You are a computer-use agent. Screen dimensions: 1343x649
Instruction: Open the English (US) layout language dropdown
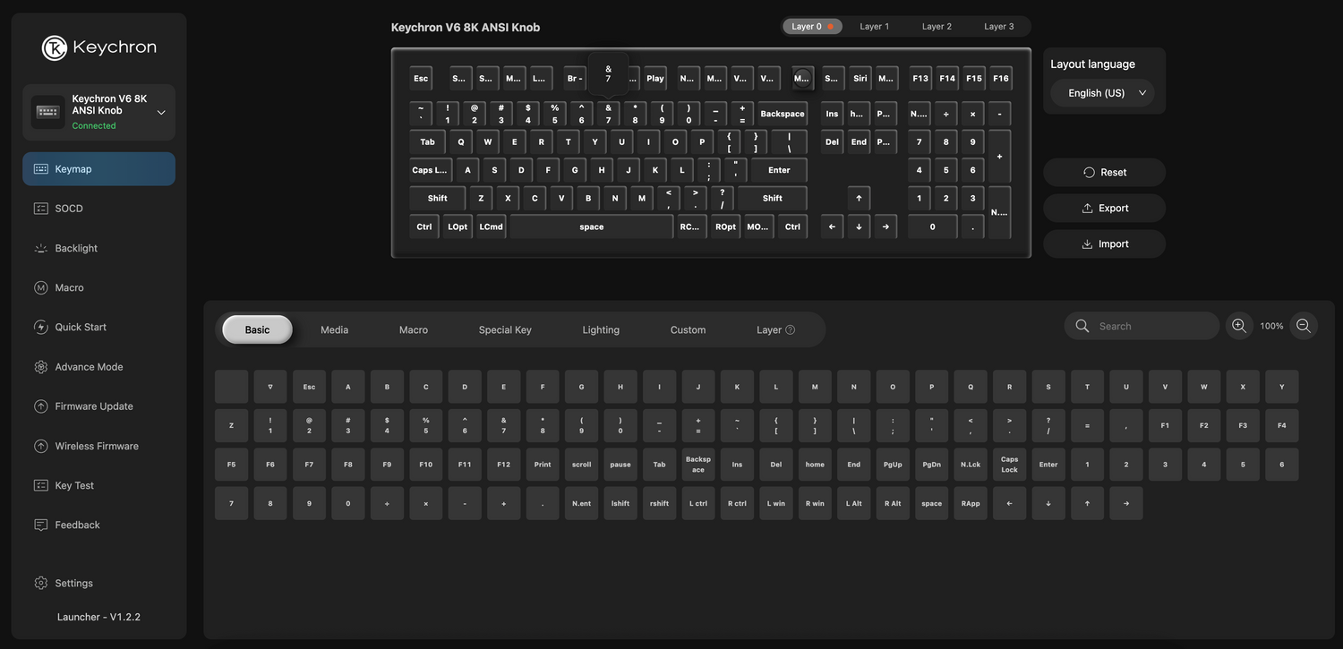click(1107, 93)
